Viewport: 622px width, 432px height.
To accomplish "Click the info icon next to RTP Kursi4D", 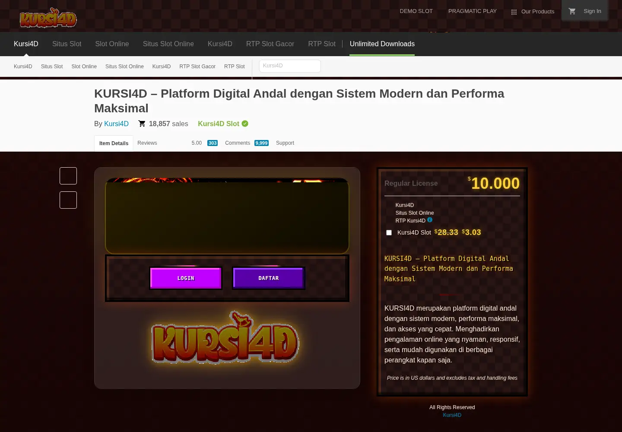I will click(430, 220).
